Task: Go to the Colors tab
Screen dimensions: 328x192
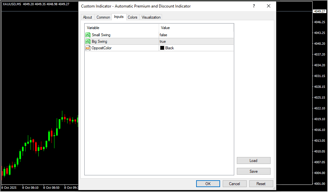Action: point(133,17)
